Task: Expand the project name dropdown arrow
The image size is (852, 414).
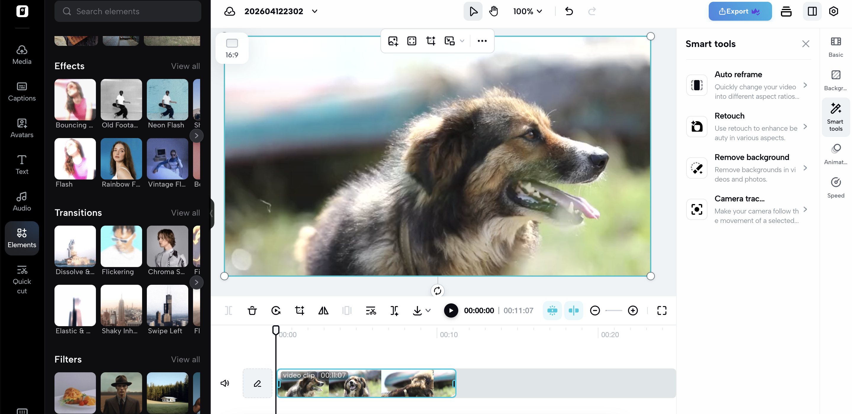Action: 314,11
